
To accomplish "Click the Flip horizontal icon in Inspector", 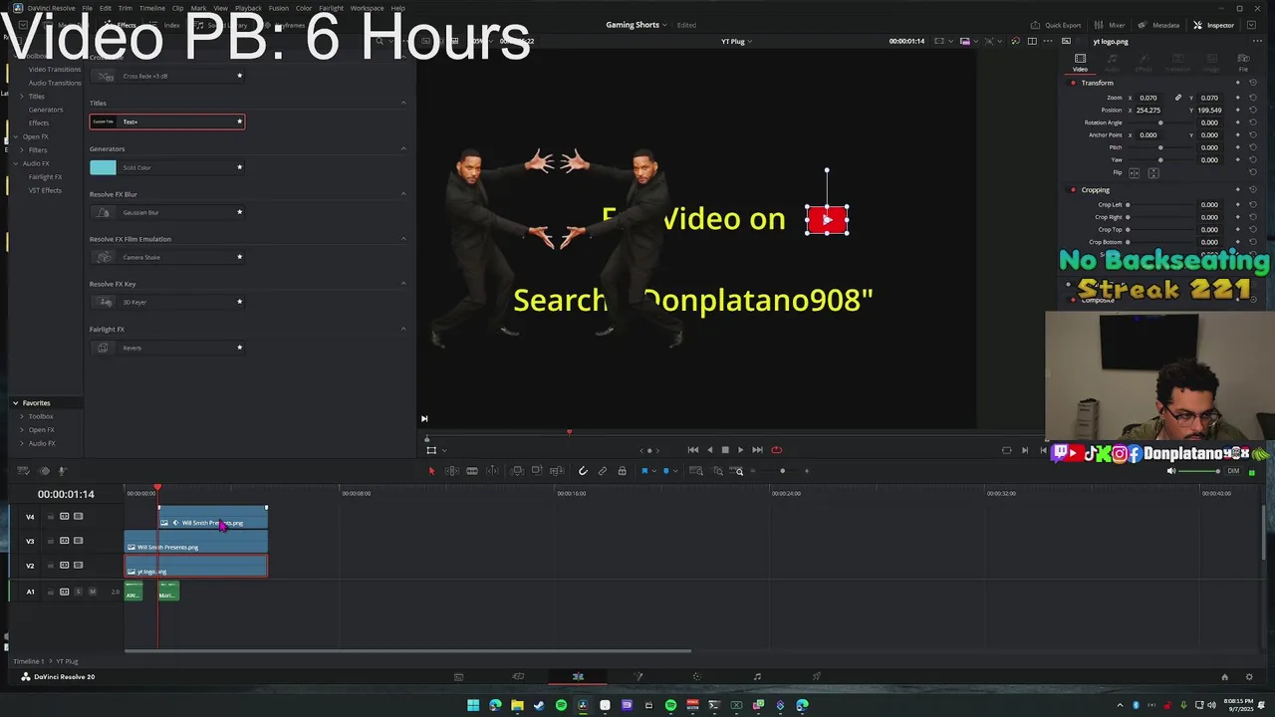I will tap(1134, 173).
